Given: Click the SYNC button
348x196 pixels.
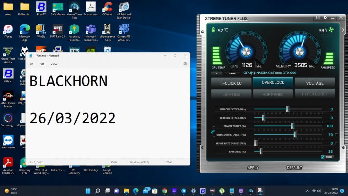Looking at the screenshot, I should pos(232,73).
